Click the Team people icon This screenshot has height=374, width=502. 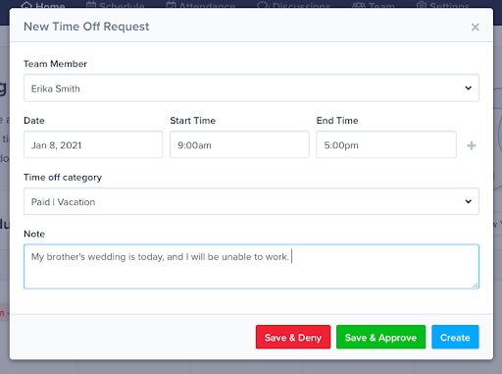coord(359,5)
